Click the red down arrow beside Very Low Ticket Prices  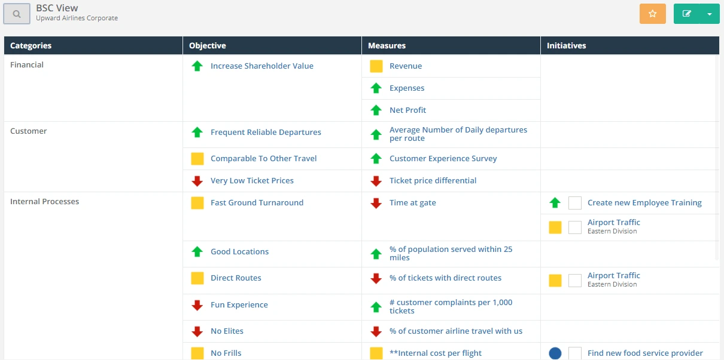coord(197,180)
